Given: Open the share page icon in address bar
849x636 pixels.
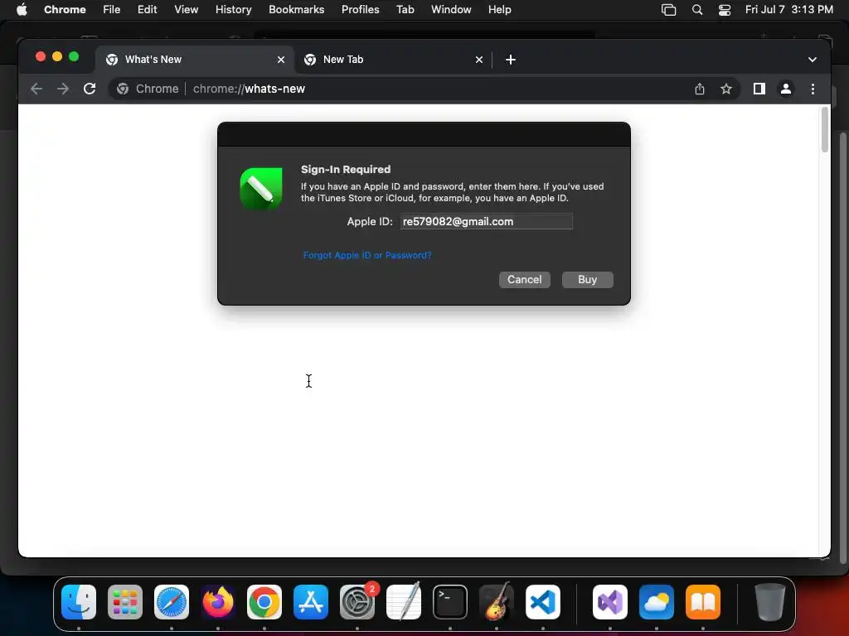Looking at the screenshot, I should click(700, 89).
